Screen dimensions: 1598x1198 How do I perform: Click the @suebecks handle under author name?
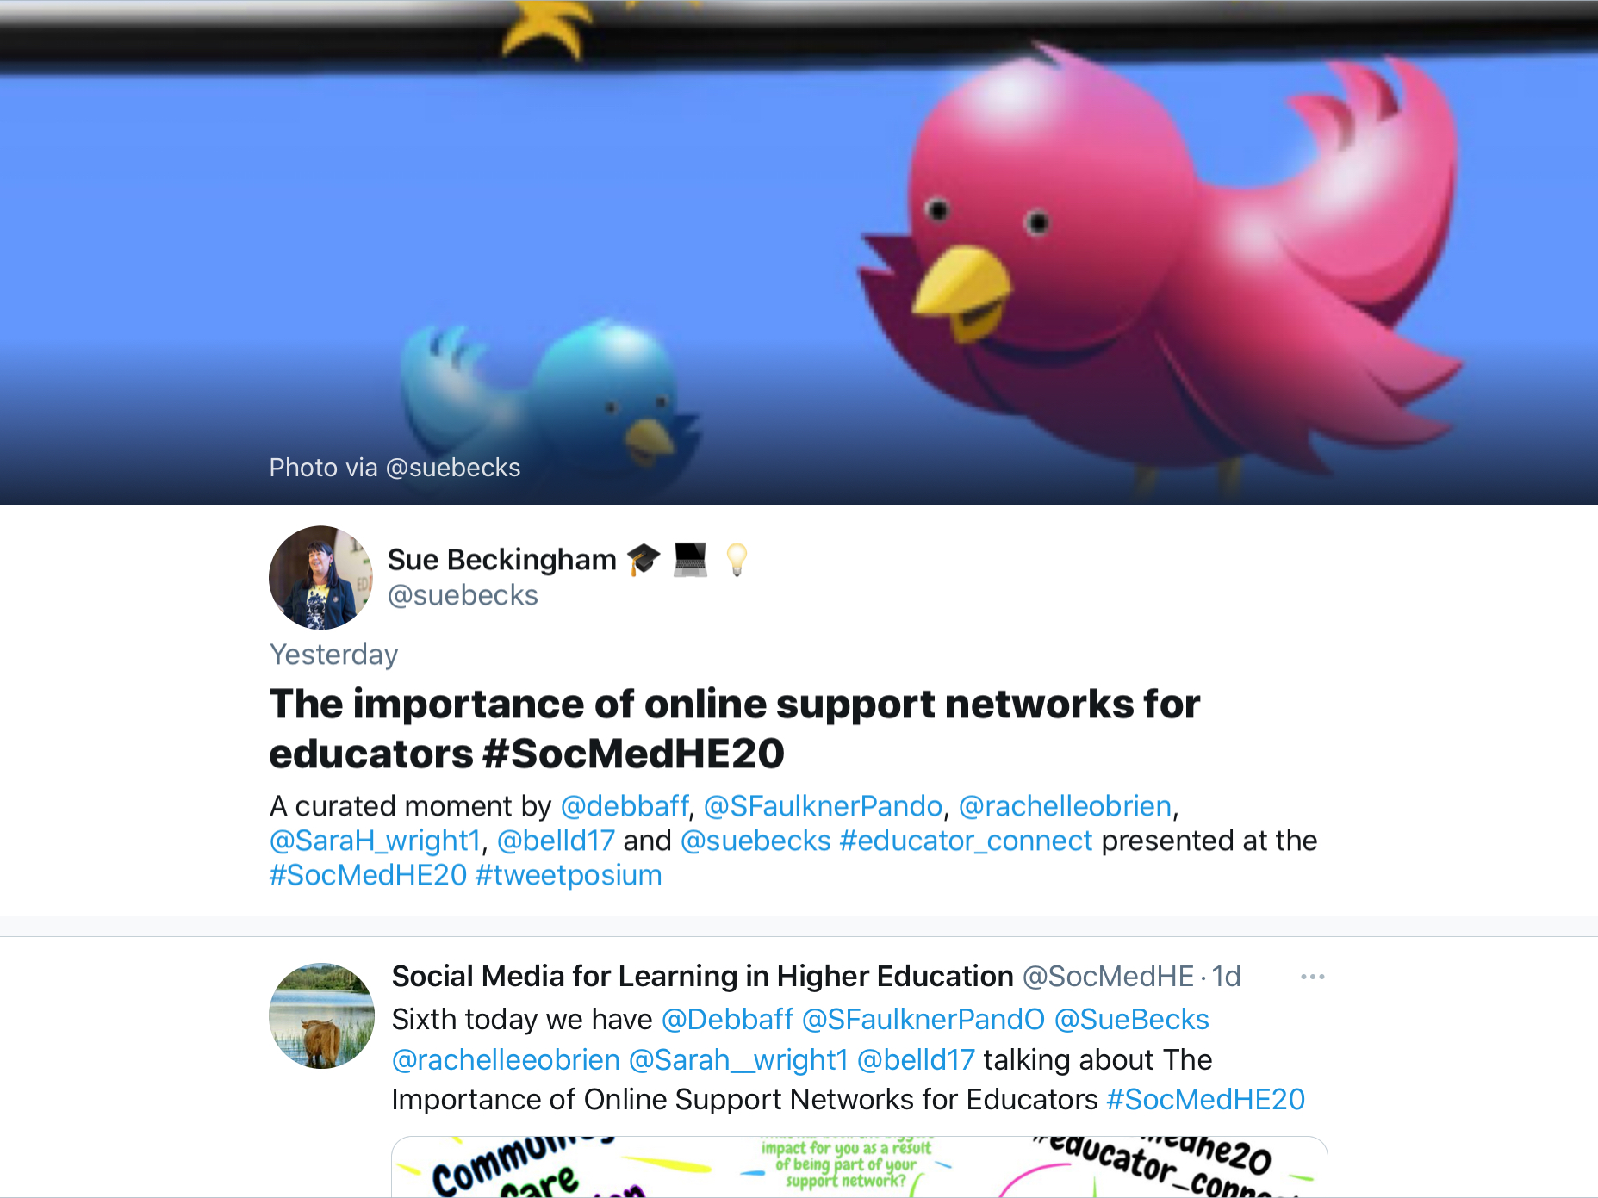tap(463, 595)
